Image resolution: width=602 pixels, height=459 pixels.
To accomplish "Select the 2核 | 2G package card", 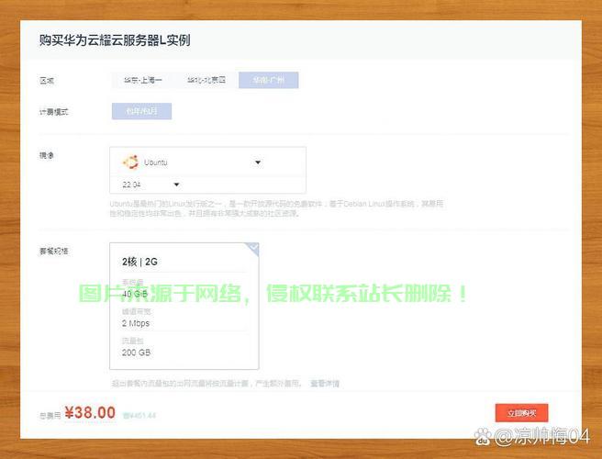I will pos(184,306).
